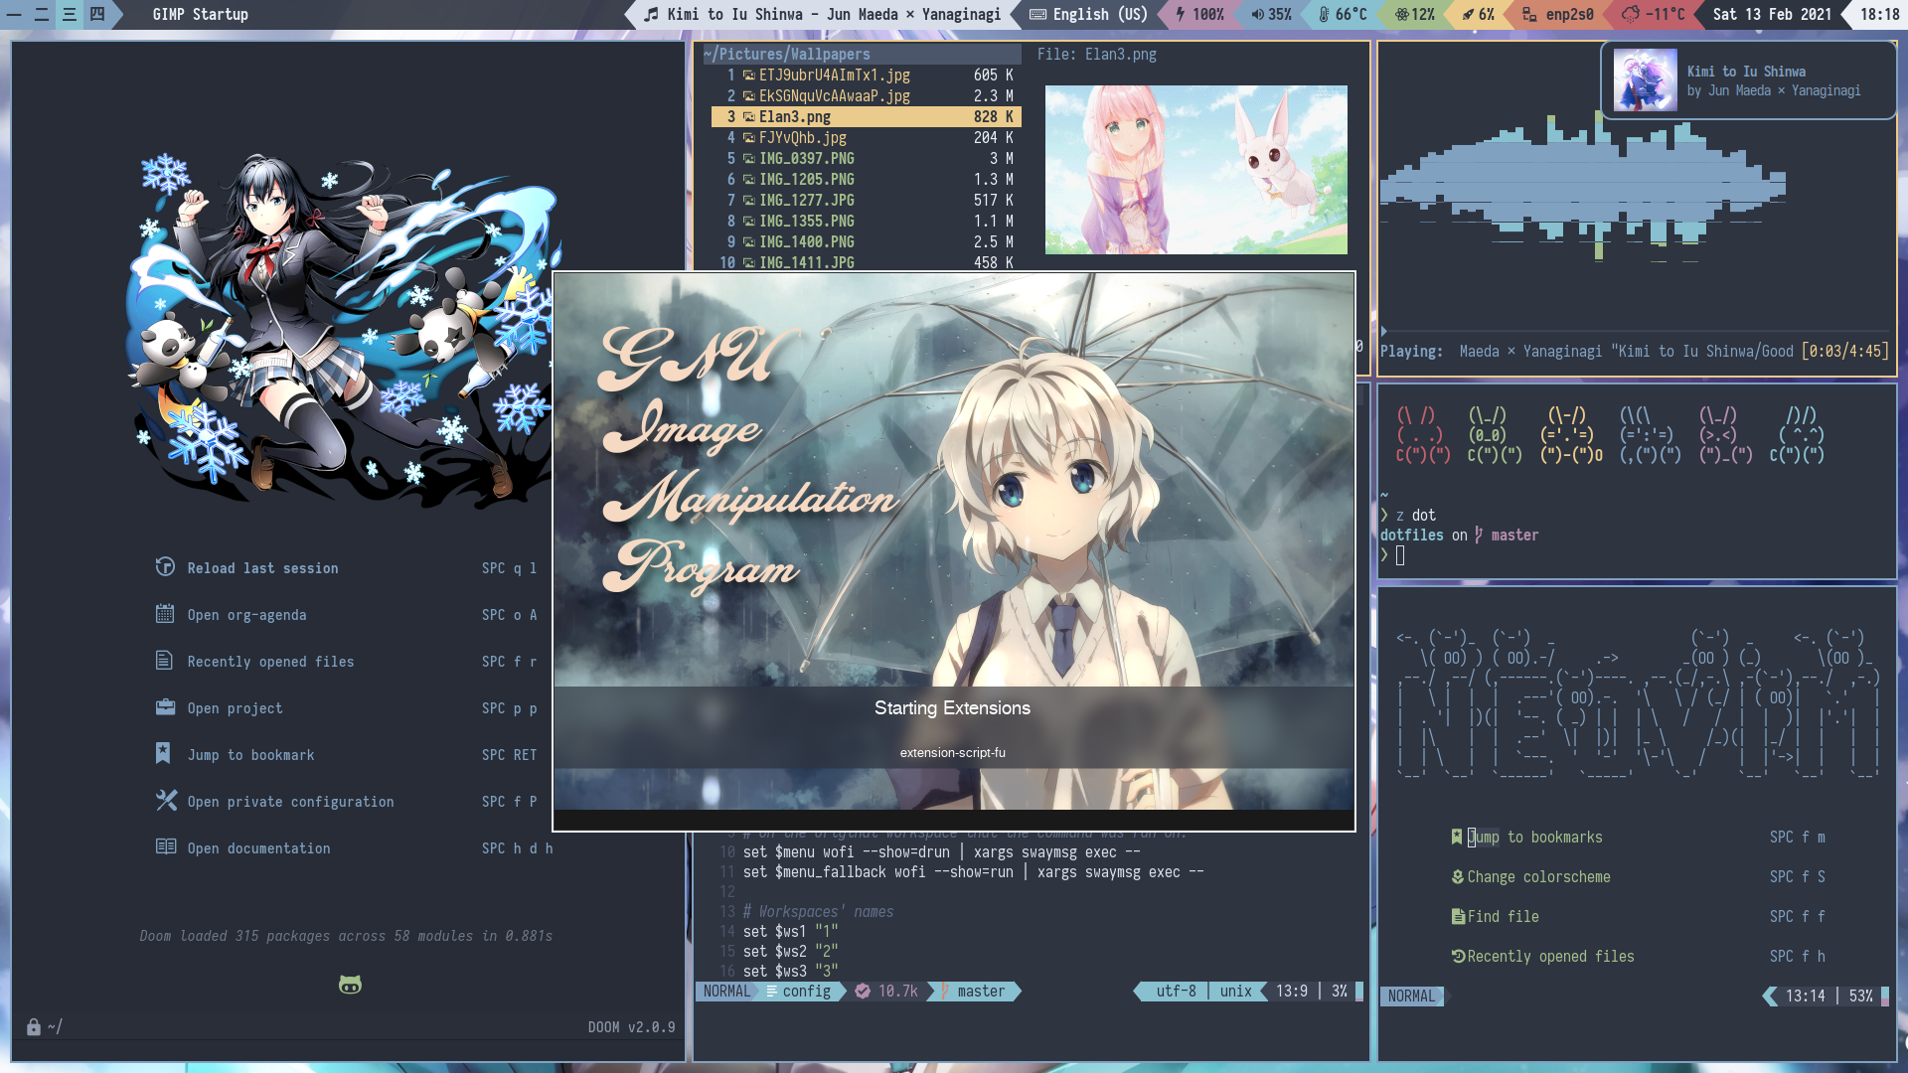The height and width of the screenshot is (1073, 1908).
Task: Switch to workspace one in the bar
Action: (x=14, y=14)
